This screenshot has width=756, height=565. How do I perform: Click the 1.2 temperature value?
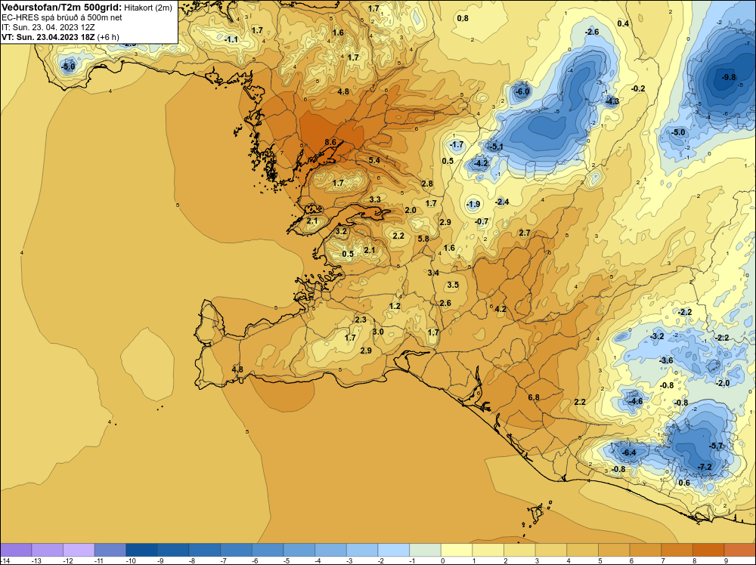(395, 306)
